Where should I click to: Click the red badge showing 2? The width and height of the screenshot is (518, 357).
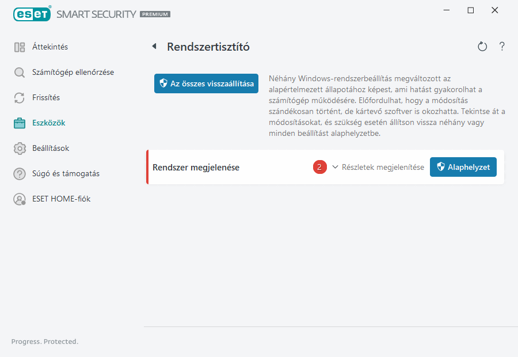click(x=320, y=166)
